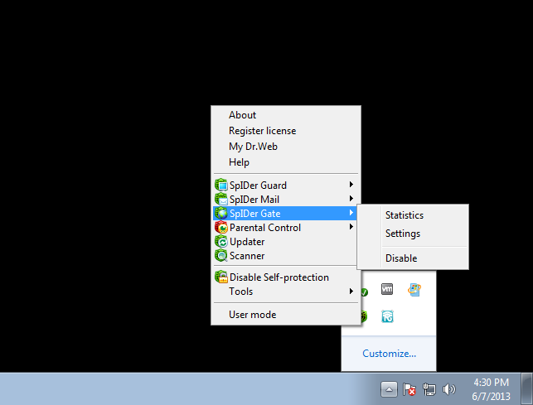This screenshot has width=533, height=405.
Task: Select Scanner entry text
Action: click(247, 256)
